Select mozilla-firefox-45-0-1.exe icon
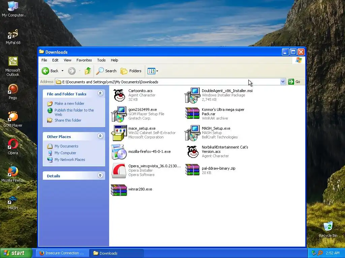Screen dimensions: 345x258 [x=119, y=152]
